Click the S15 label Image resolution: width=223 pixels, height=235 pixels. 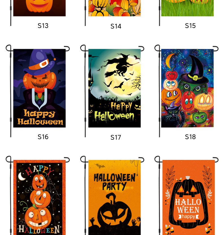(190, 26)
